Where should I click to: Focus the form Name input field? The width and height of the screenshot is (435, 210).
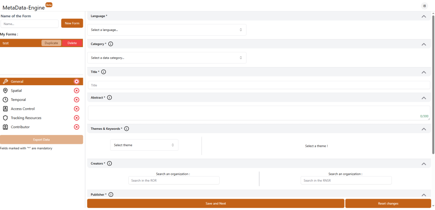(30, 24)
